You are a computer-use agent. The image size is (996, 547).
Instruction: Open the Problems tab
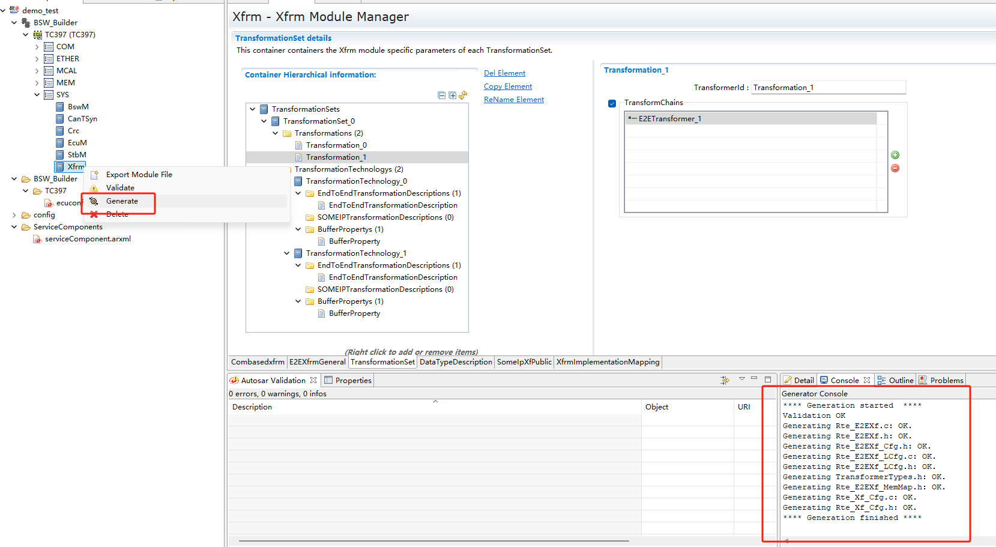946,380
